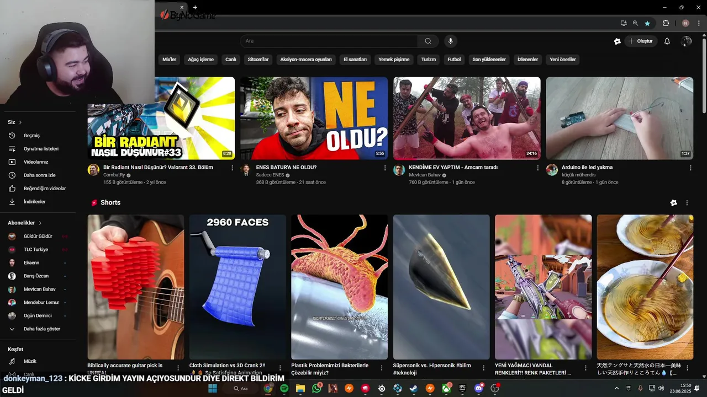Open options for Biblically accurate guitar pick short

178,367
